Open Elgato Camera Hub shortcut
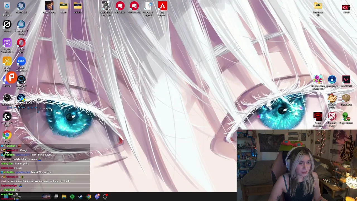 7,46
